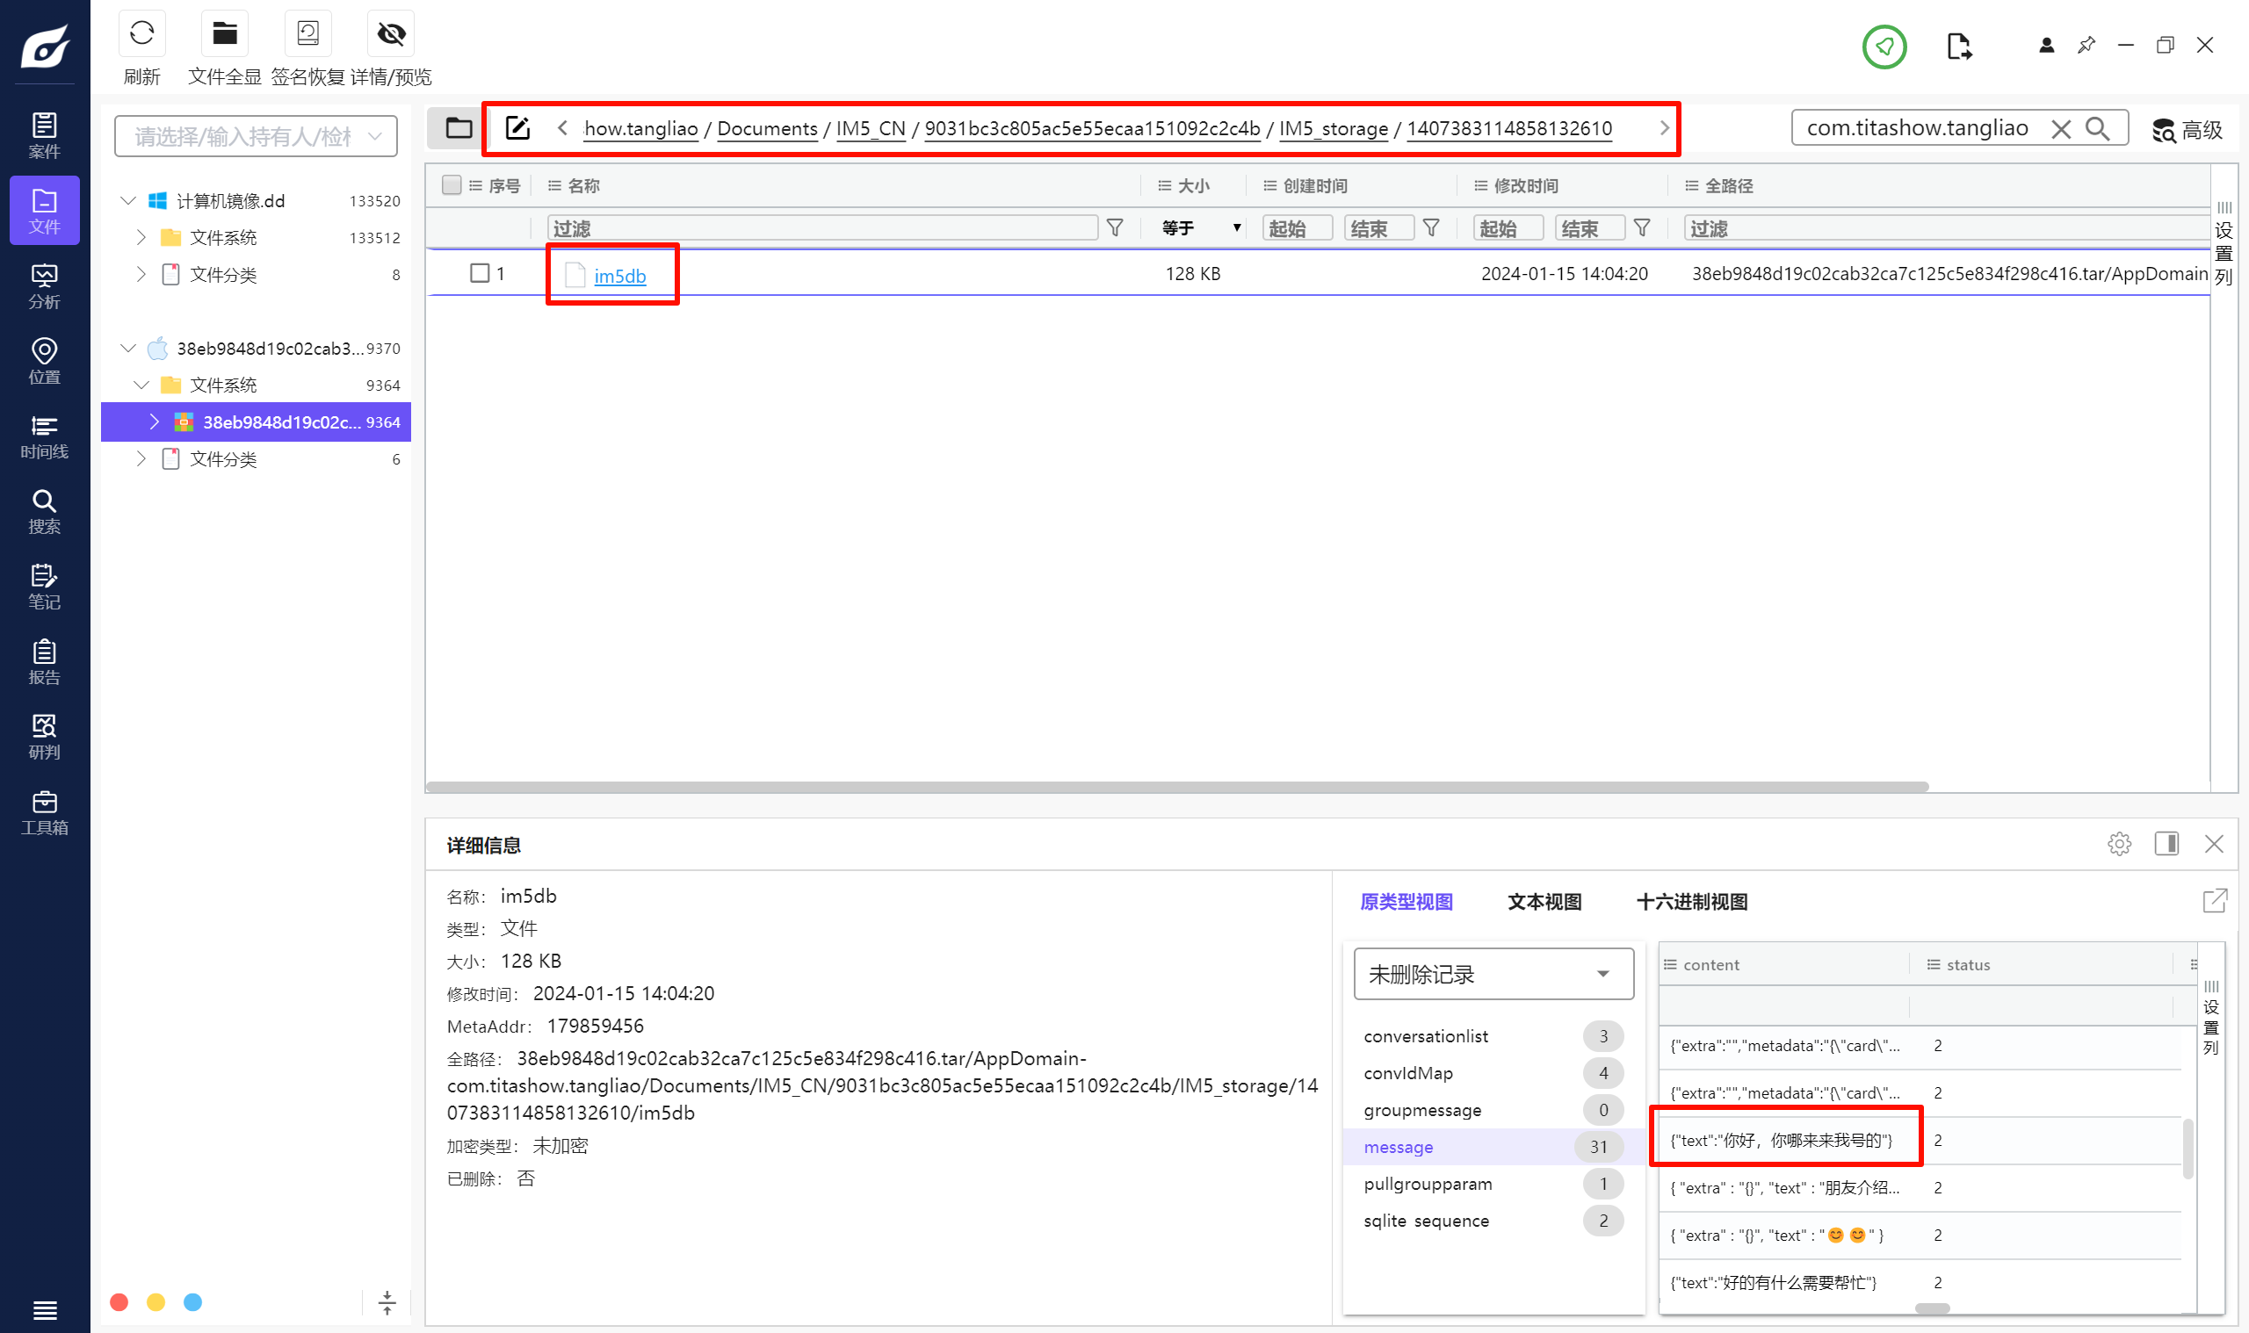2249x1333 pixels.
Task: Click the green shield status icon
Action: pyautogui.click(x=1884, y=46)
